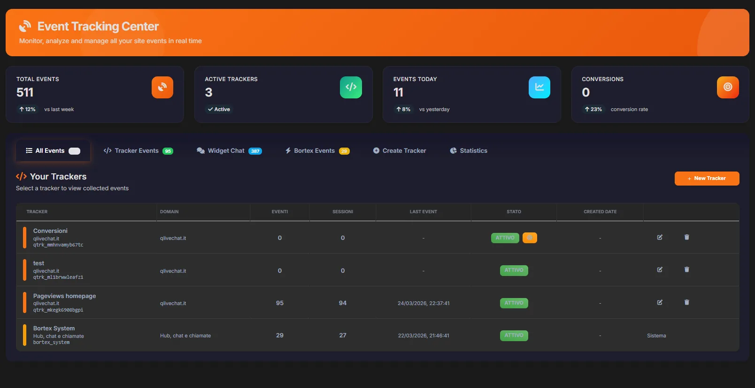Click last event date 22/03/2026, 21:46:41
This screenshot has height=388, width=755.
tap(424, 336)
